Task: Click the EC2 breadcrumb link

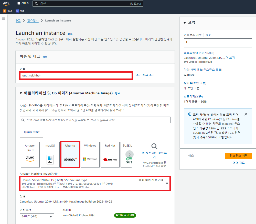Action: [18, 20]
